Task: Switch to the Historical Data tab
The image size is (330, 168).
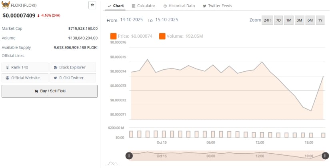Action: (179, 6)
